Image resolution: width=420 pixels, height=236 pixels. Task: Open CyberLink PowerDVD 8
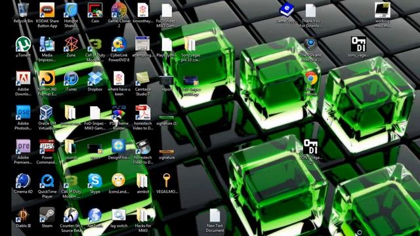pyautogui.click(x=119, y=44)
